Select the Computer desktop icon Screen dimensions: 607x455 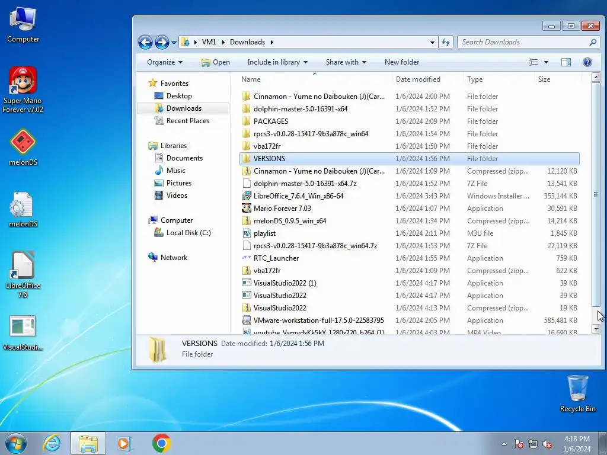pyautogui.click(x=23, y=25)
